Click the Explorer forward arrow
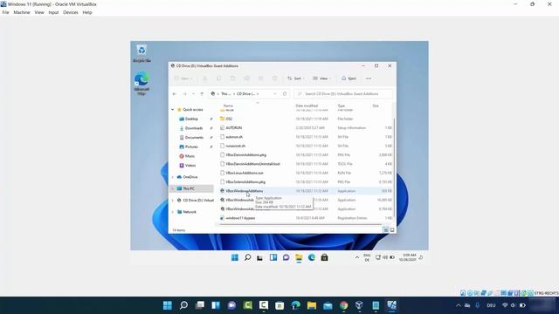 [184, 94]
